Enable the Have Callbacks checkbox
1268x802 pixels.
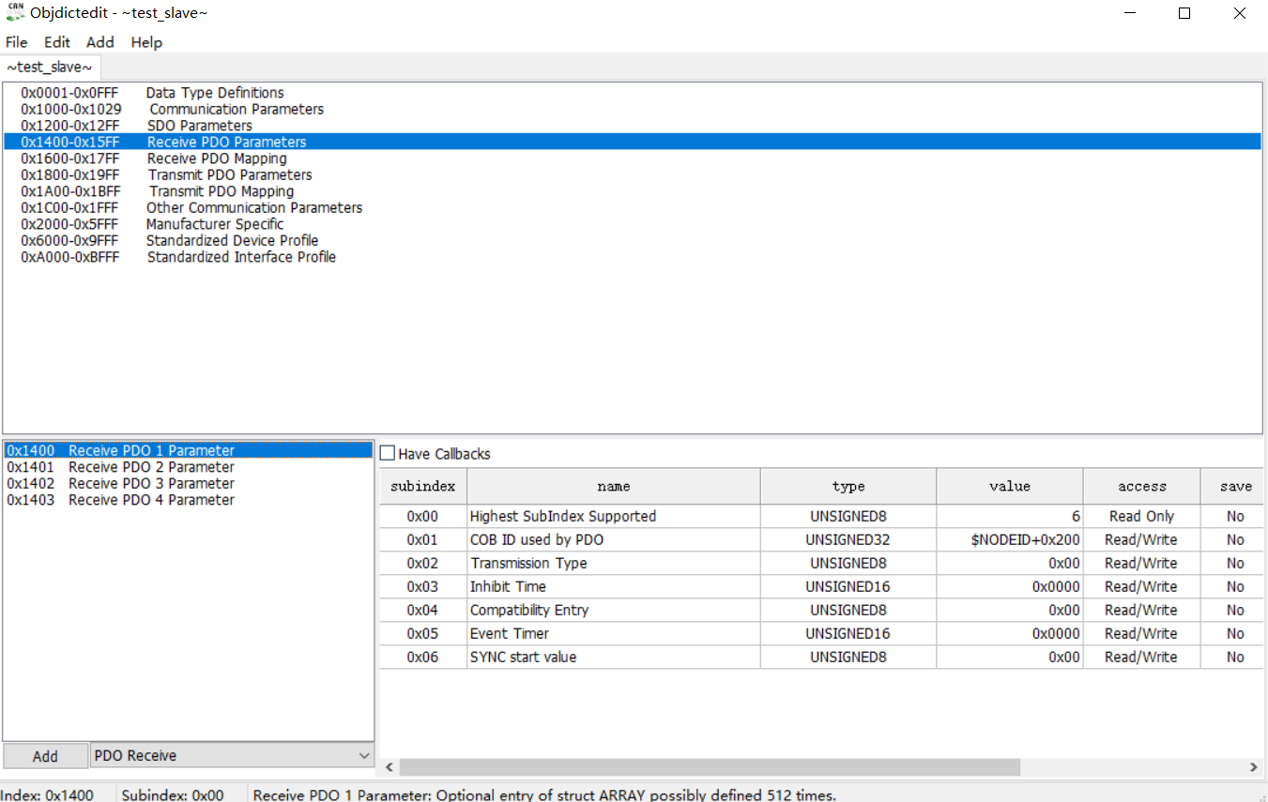(x=388, y=453)
